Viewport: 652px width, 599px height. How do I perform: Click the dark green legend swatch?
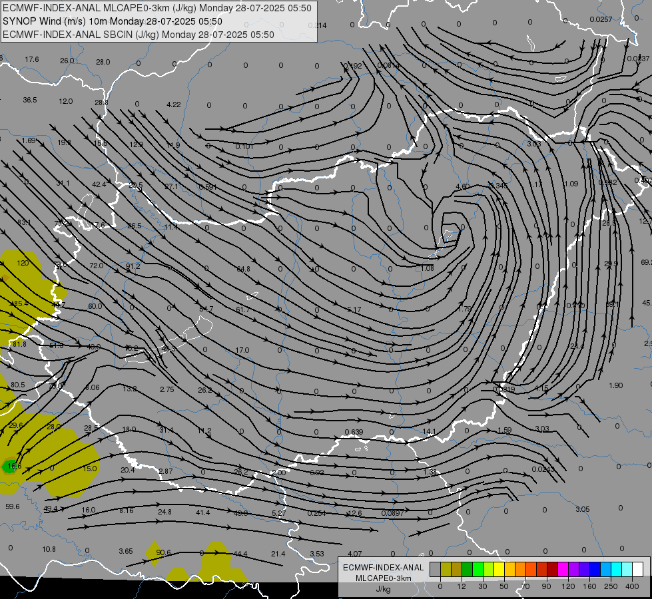click(x=468, y=569)
